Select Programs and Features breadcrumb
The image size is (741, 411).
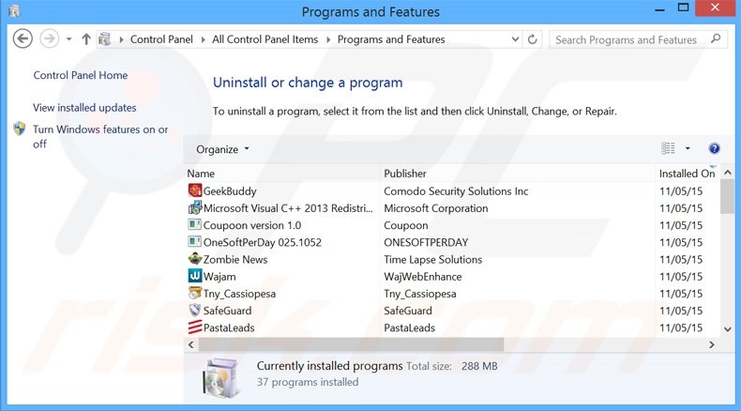[x=391, y=39]
